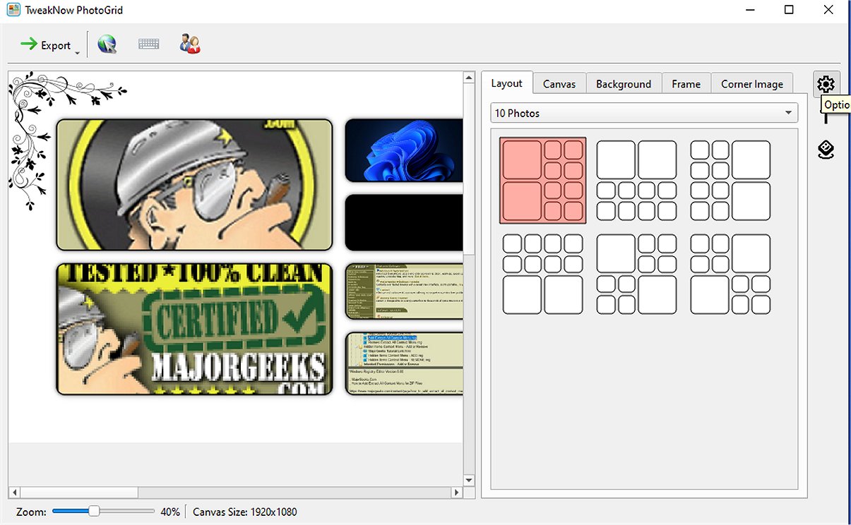Adjust the Zoom slider handle
Screen dimensions: 851x525
93,511
